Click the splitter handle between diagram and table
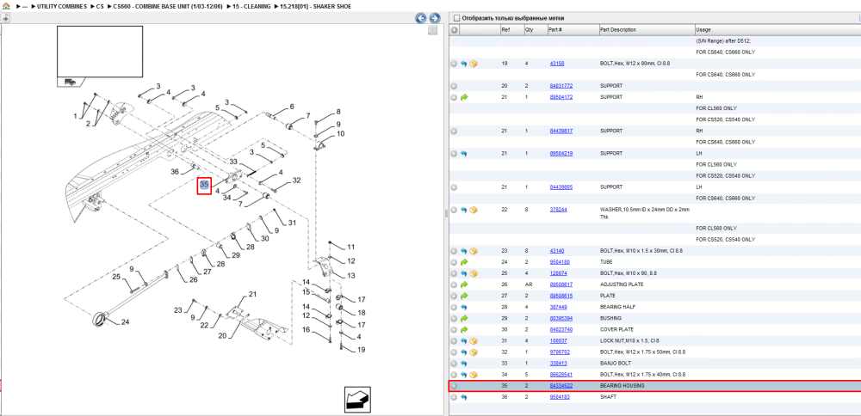The width and height of the screenshot is (861, 416). tap(445, 214)
